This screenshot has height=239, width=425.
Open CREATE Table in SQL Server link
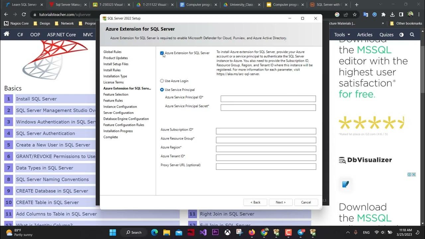coord(47,202)
